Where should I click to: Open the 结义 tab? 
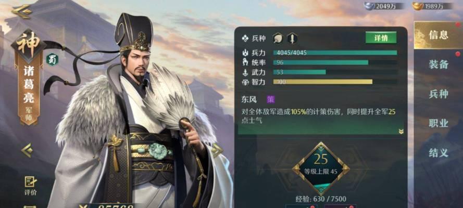tap(439, 152)
